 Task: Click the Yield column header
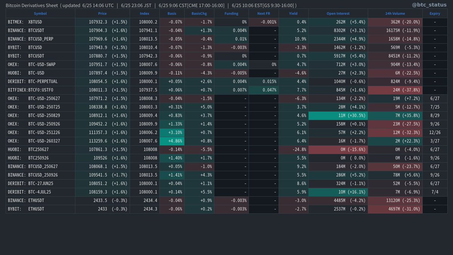pos(293,14)
